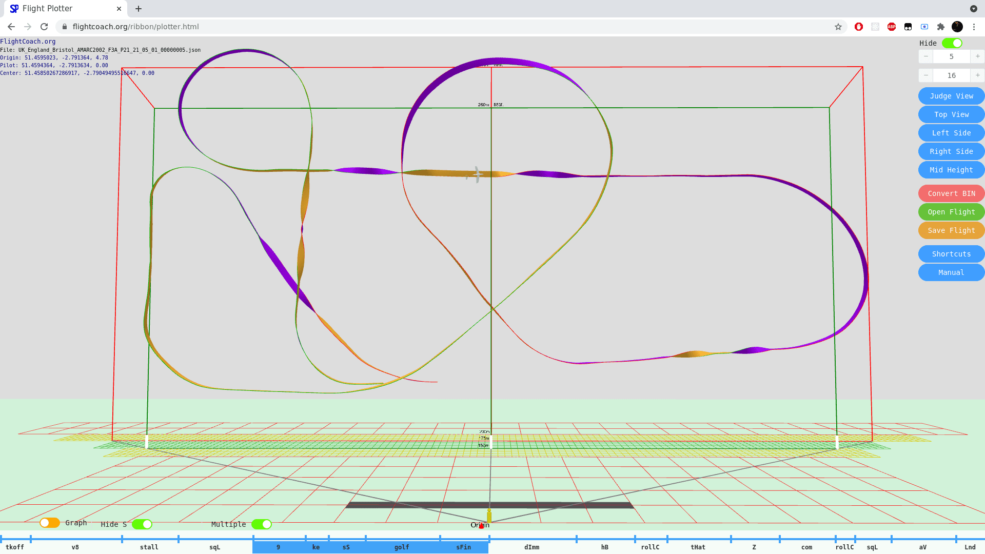Image resolution: width=985 pixels, height=554 pixels.
Task: Select the sFin manoeuvre segment
Action: [464, 547]
